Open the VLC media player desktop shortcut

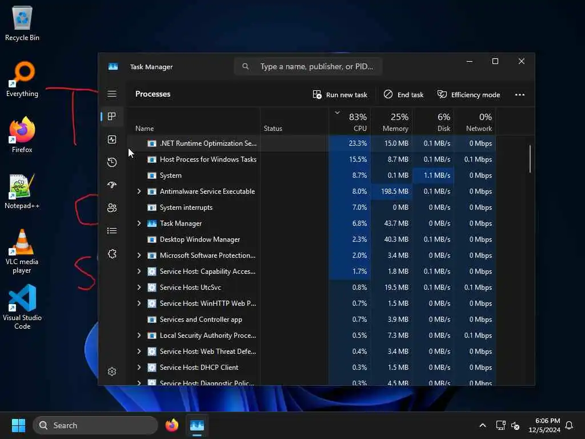pos(22,251)
